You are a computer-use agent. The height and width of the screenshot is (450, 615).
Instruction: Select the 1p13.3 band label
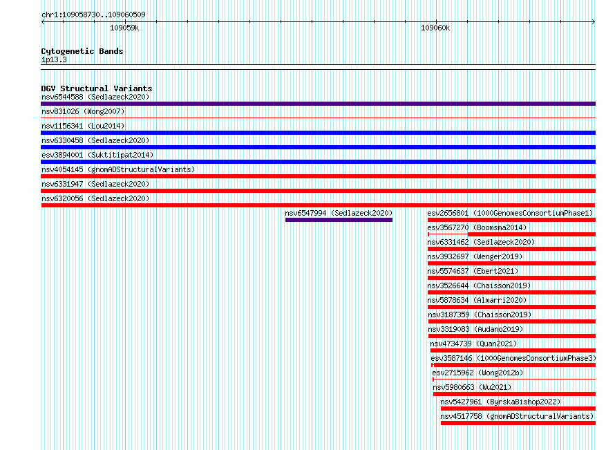pos(54,59)
